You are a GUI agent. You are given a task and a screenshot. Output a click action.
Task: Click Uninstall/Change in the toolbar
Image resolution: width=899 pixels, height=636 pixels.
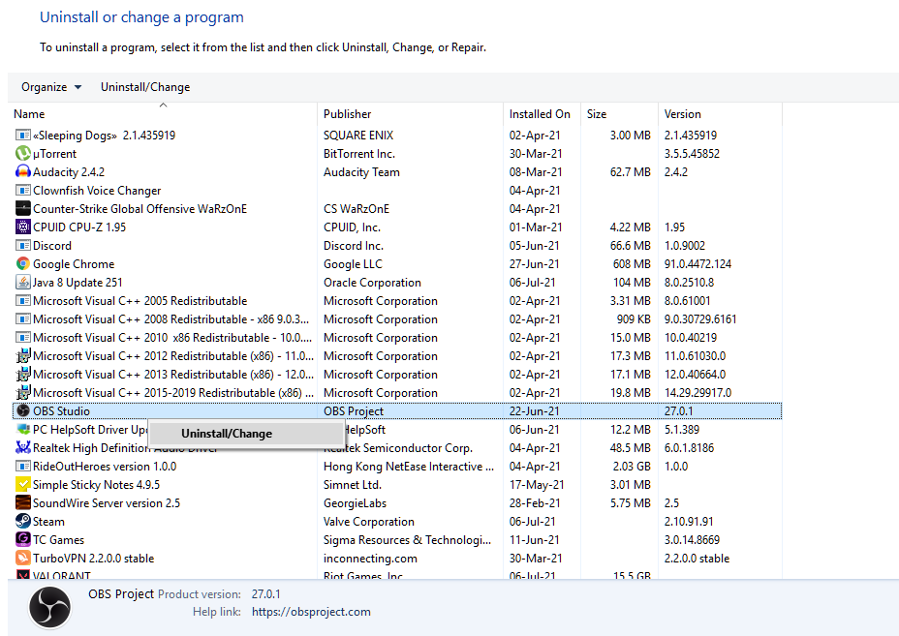coord(145,87)
